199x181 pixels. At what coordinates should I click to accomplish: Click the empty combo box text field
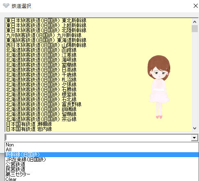click(98, 138)
